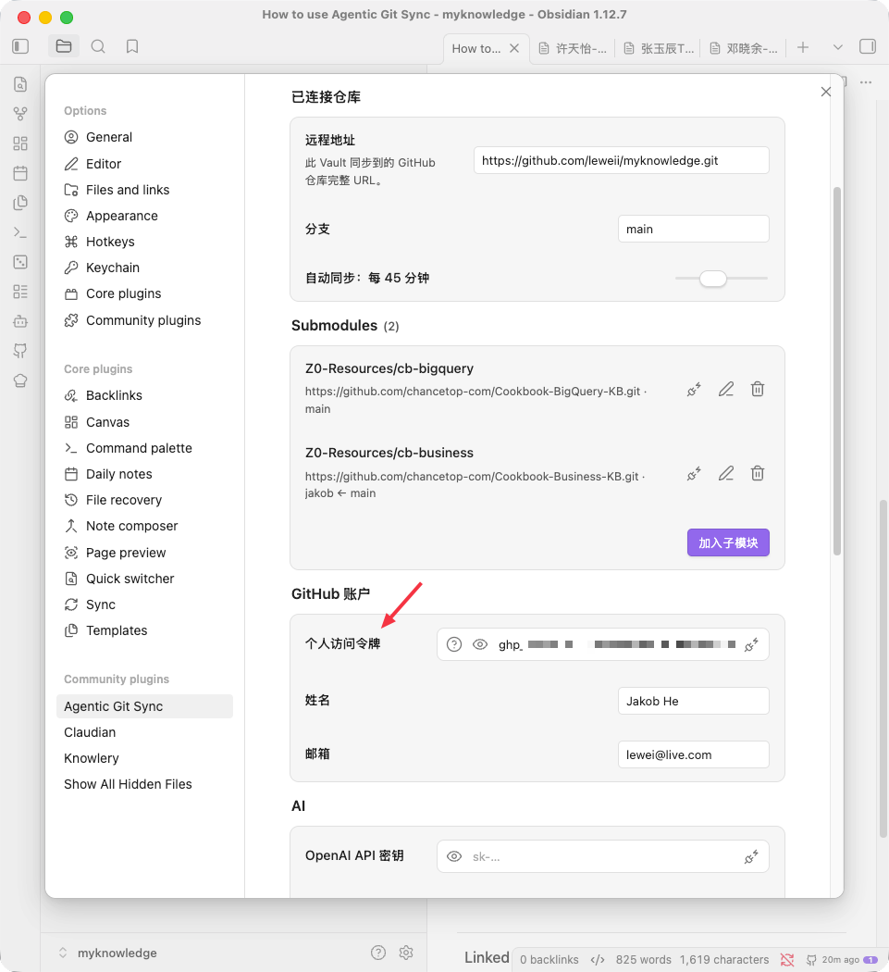This screenshot has height=972, width=889.
Task: Delete the cb-business submodule
Action: click(x=758, y=474)
